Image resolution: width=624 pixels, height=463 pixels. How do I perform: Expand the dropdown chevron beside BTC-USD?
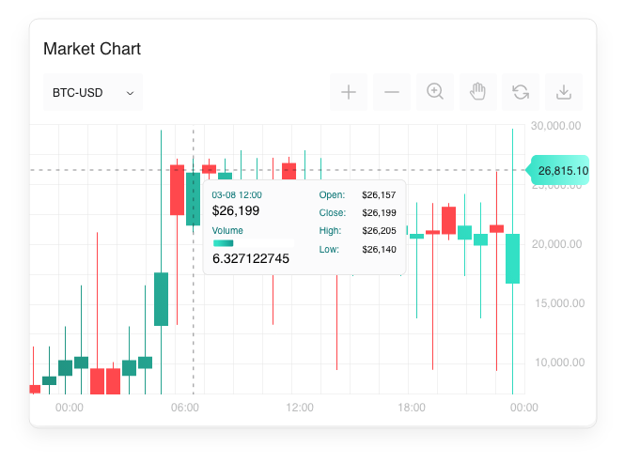tap(130, 93)
